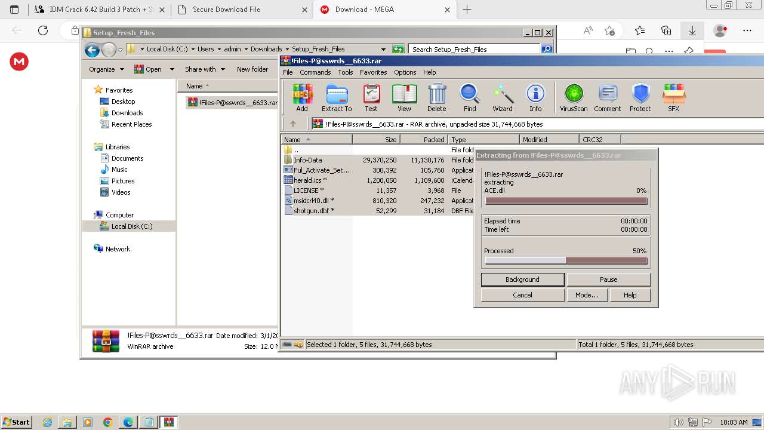Open the View toolbar icon
The height and width of the screenshot is (430, 764).
tap(404, 98)
